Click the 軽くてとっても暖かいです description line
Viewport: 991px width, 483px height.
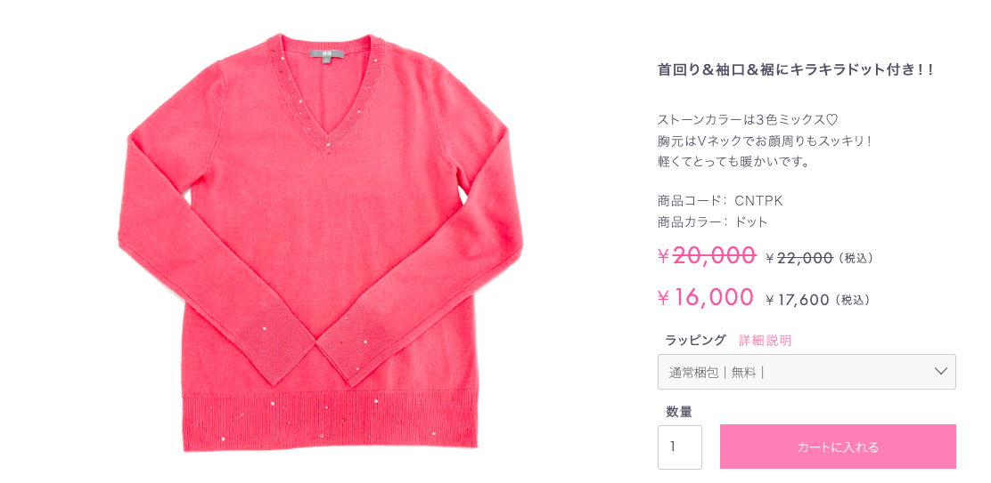tap(733, 161)
